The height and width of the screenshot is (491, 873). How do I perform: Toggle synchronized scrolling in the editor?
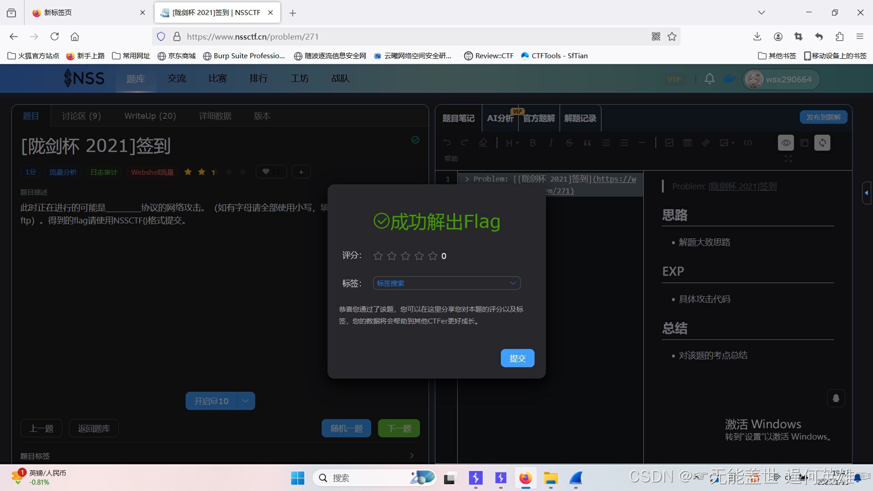click(x=822, y=142)
